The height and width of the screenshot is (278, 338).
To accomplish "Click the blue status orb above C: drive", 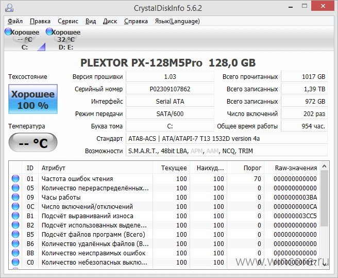I will point(8,31).
